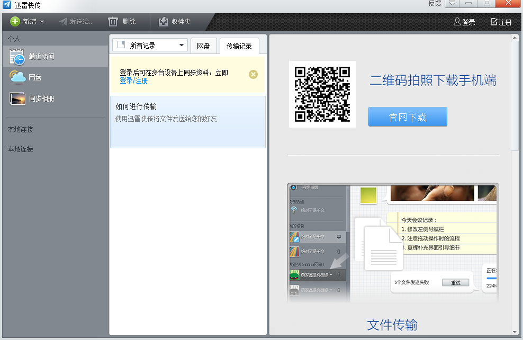Screen dimensions: 523x340
Task: Click the right panel scrollbar down arrow
Action: pyautogui.click(x=515, y=332)
